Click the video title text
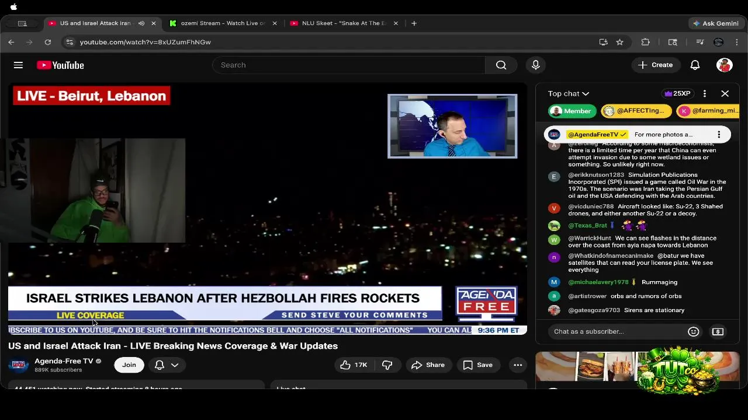 pos(173,346)
